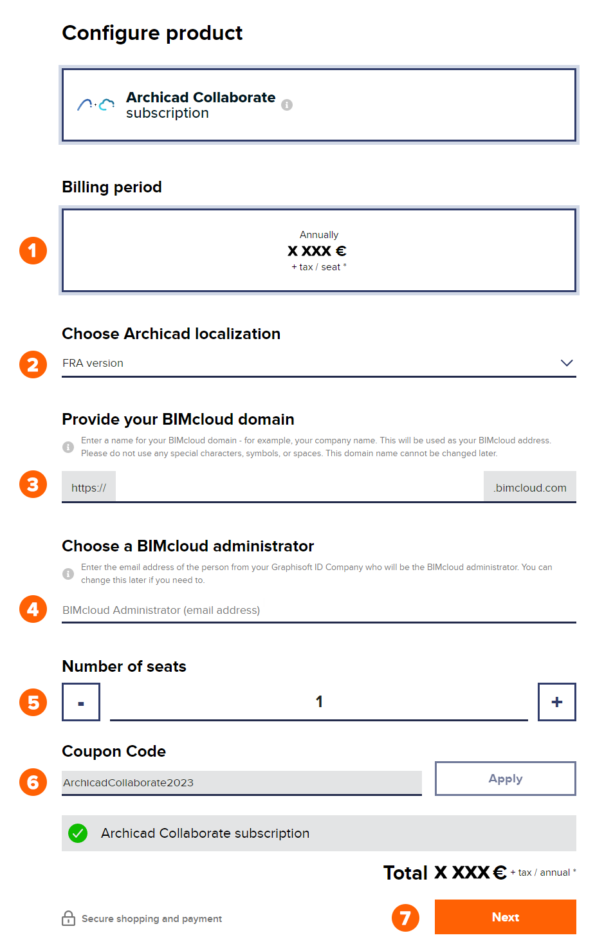Click the green checkmark for Collaborate subscription

78,833
